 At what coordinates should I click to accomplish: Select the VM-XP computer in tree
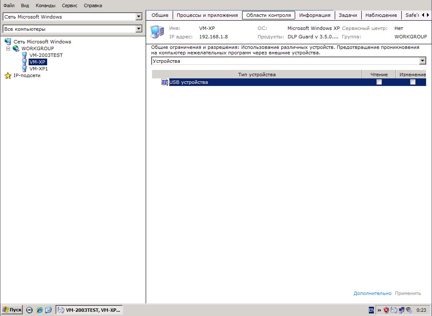tap(37, 62)
